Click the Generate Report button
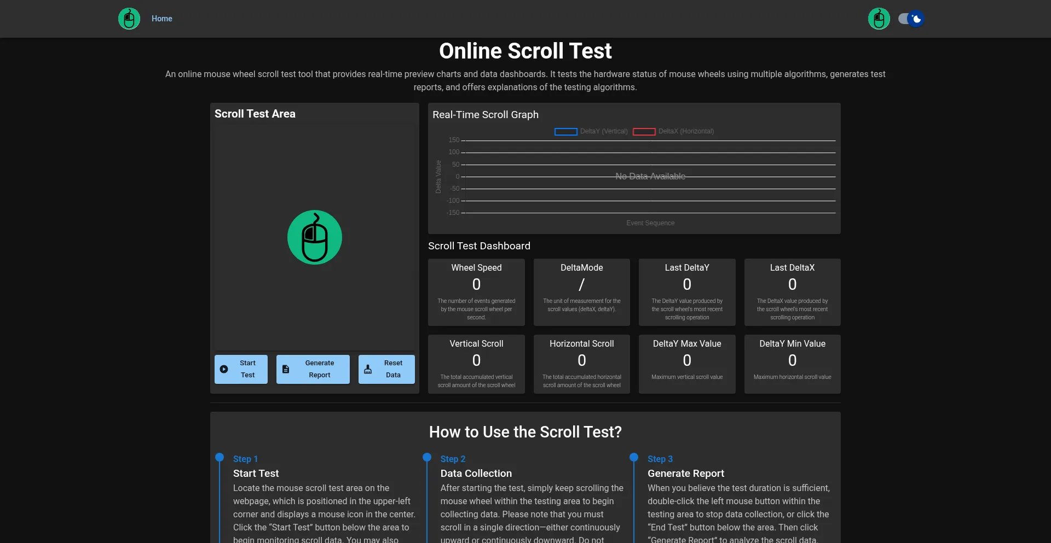1051x543 pixels. click(x=313, y=369)
